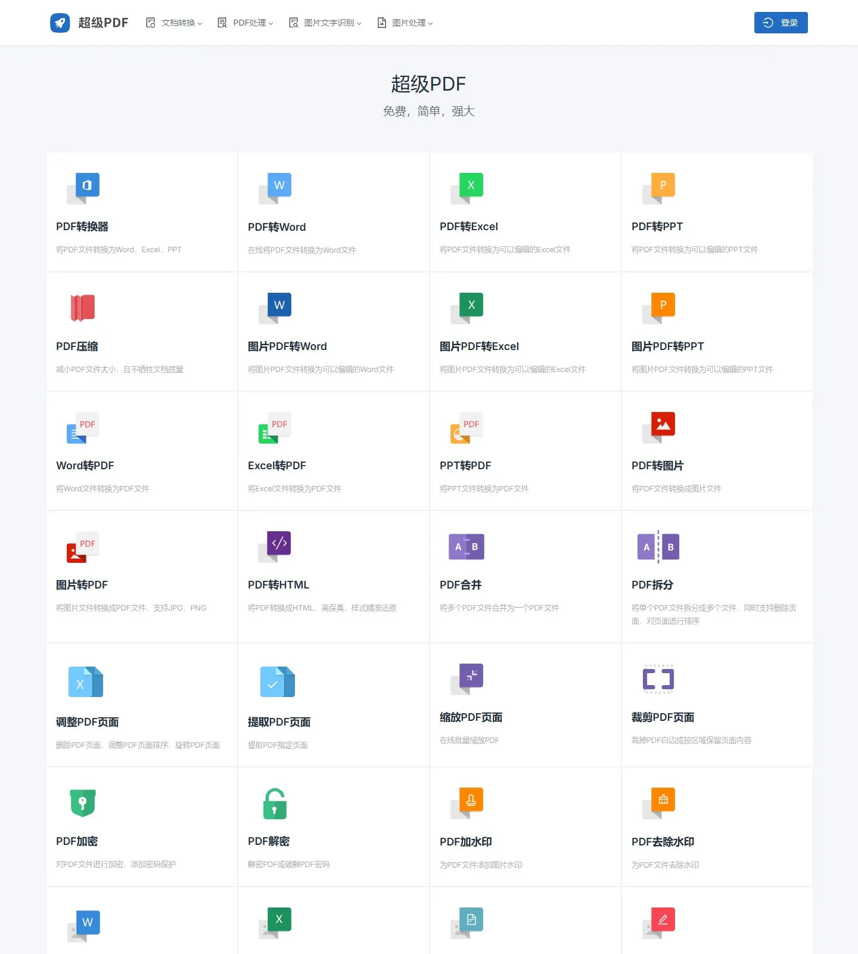Click the PDF转图片 red picture icon
This screenshot has width=858, height=954.
tap(658, 428)
